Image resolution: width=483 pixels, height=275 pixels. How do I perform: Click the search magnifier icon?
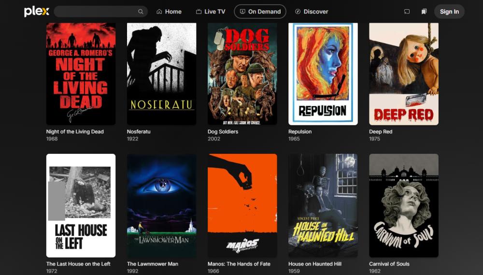141,12
